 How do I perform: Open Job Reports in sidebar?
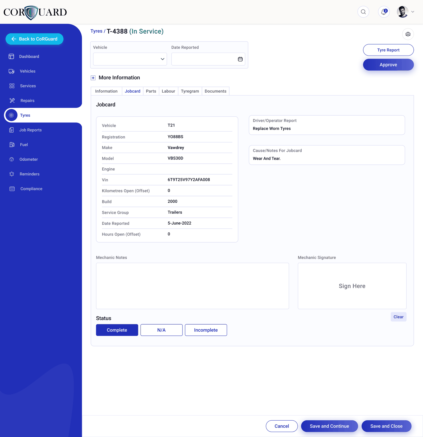tap(30, 130)
